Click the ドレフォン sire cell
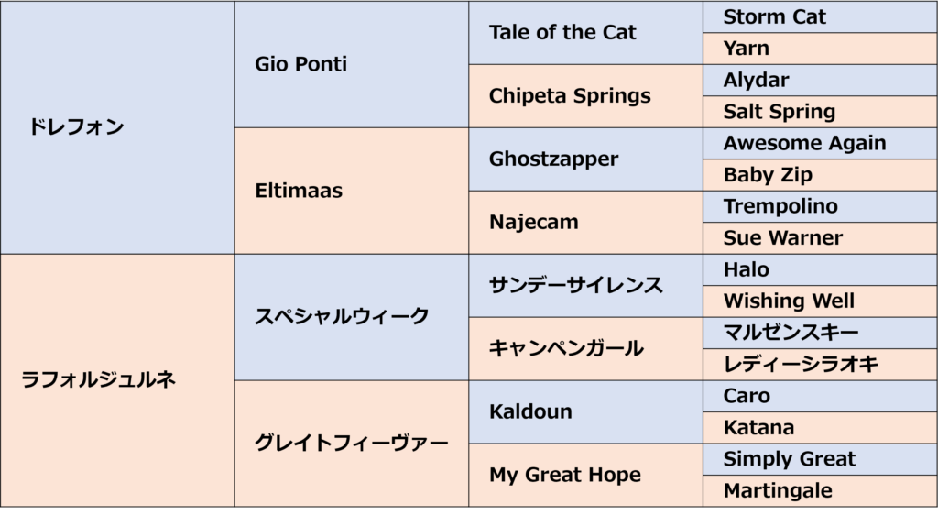 [x=117, y=127]
